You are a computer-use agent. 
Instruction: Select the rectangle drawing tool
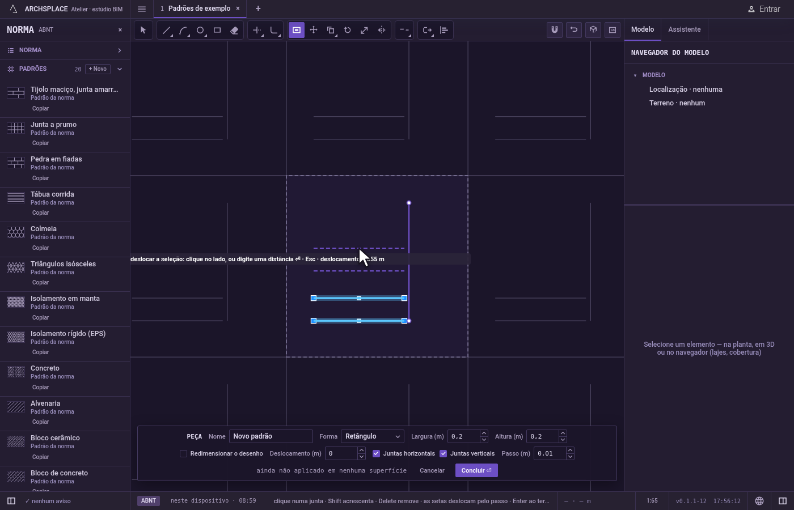pyautogui.click(x=217, y=30)
